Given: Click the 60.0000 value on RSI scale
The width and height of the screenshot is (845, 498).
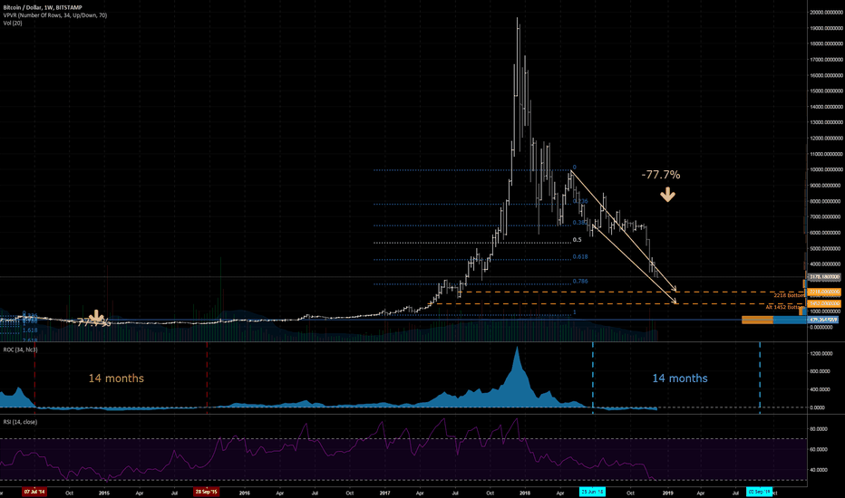Looking at the screenshot, I should pos(819,449).
